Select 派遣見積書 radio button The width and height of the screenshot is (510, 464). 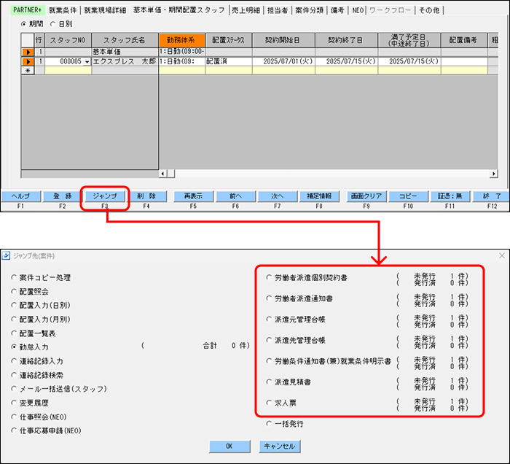click(269, 382)
